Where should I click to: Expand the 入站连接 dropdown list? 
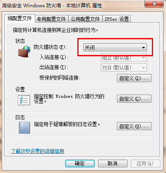click(x=124, y=58)
